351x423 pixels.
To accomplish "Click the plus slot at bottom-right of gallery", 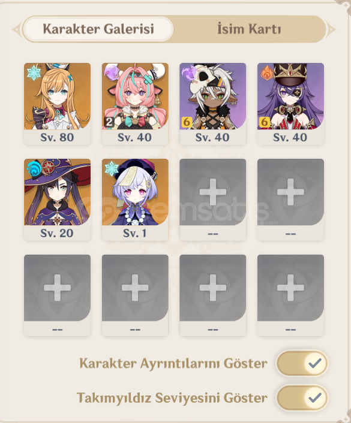I will [x=290, y=295].
